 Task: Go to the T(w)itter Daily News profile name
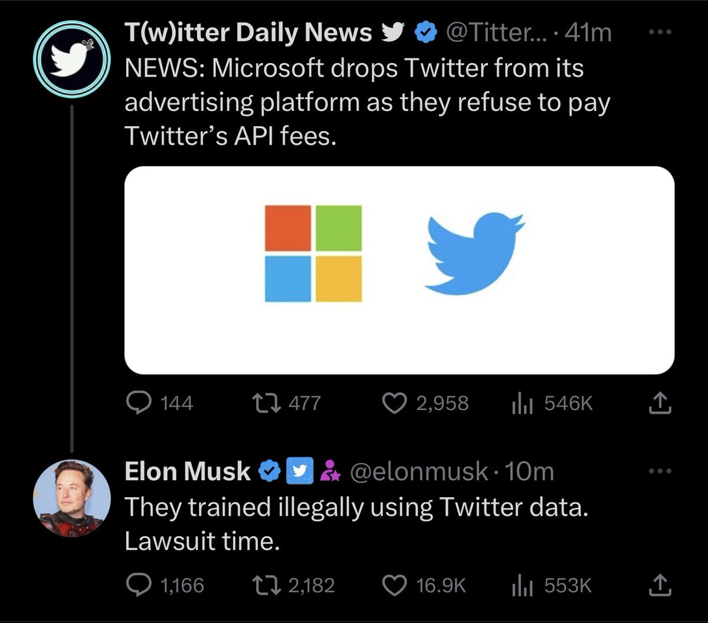[x=248, y=34]
